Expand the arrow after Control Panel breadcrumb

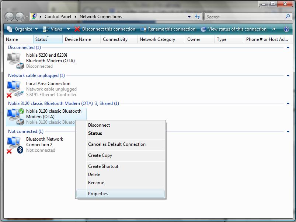(75, 17)
